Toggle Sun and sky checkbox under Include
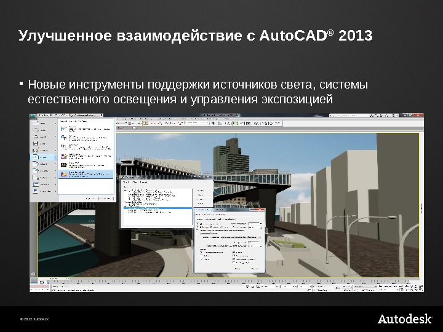The image size is (443, 332). (x=234, y=256)
